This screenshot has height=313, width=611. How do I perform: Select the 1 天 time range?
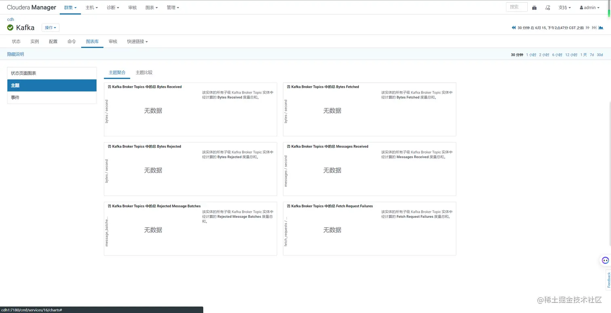point(584,55)
